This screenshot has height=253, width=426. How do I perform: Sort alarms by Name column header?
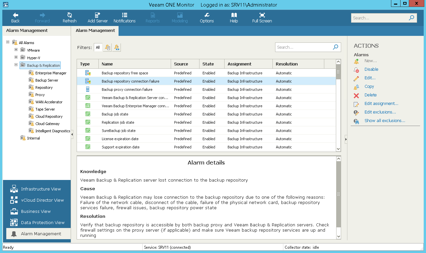coord(135,64)
